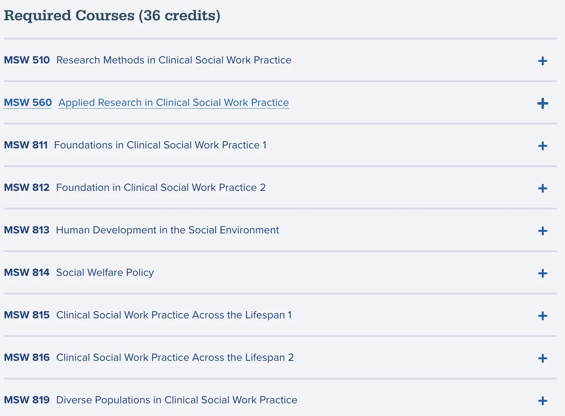Expand MSW 811 using the plus icon
This screenshot has width=565, height=416.
[542, 146]
